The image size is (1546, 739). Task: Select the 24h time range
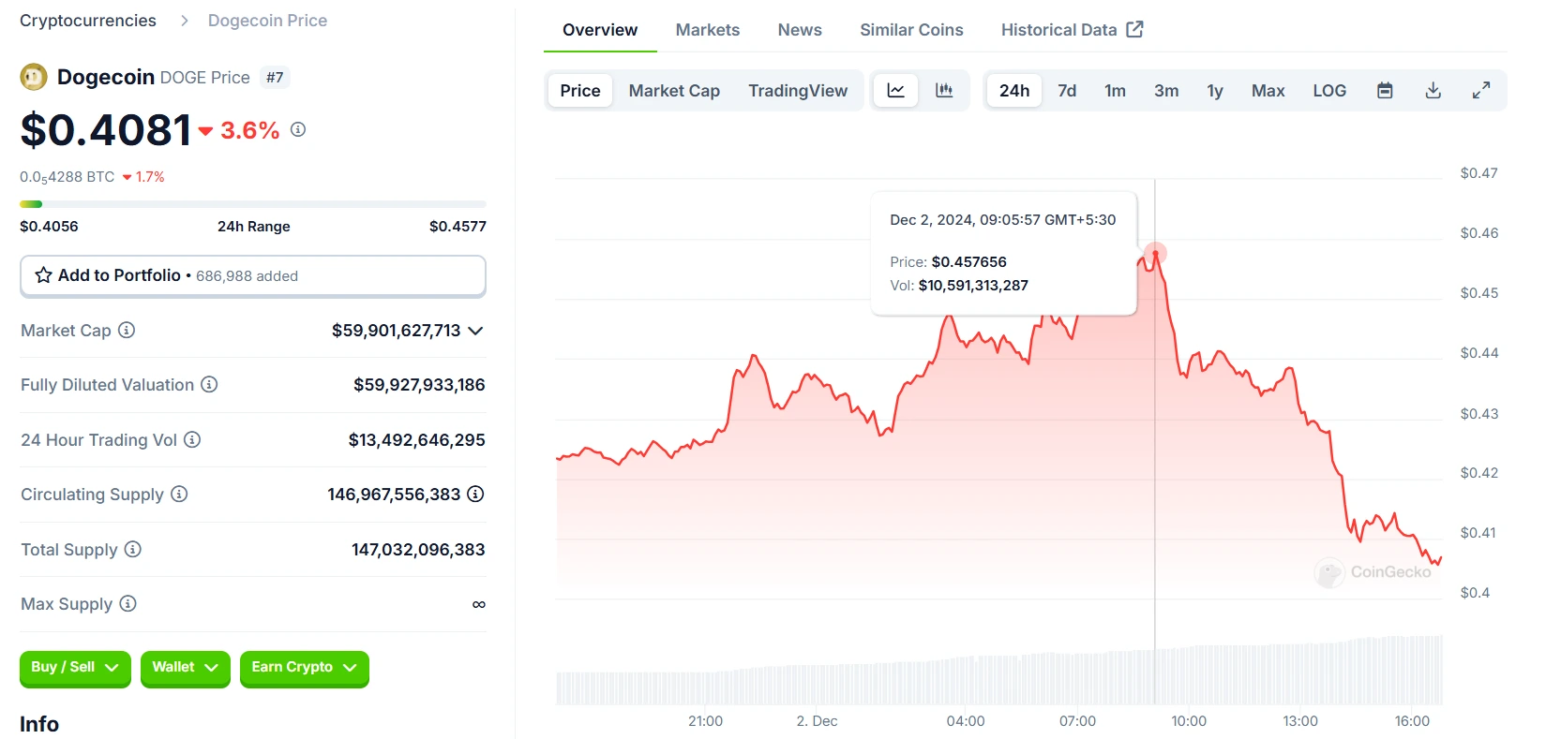[x=1014, y=91]
